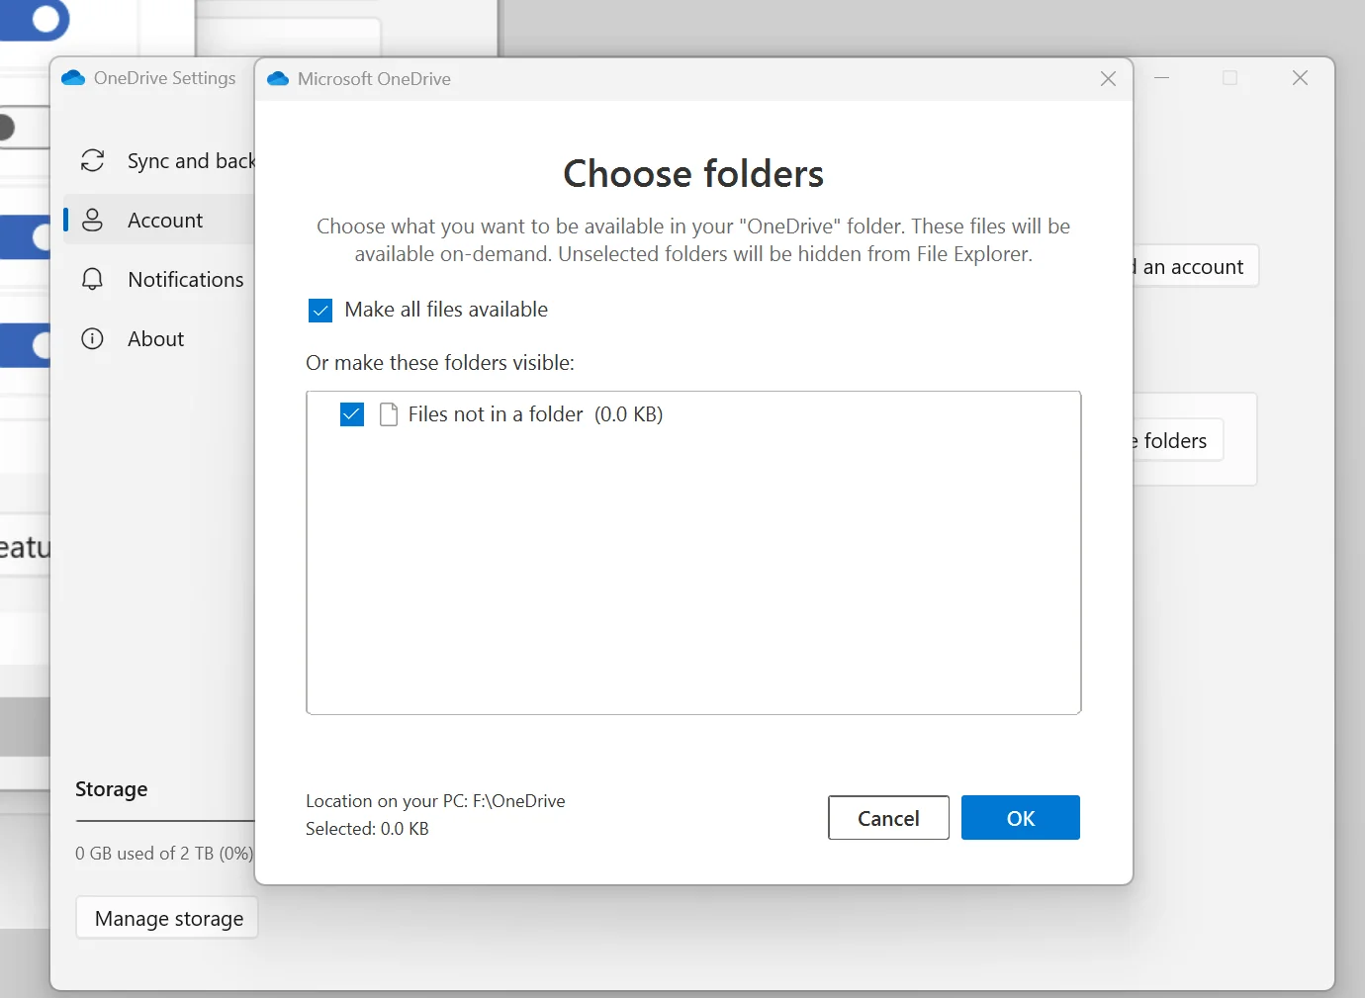Click the file icon beside Files not in a folder
The width and height of the screenshot is (1365, 998).
[x=389, y=414]
